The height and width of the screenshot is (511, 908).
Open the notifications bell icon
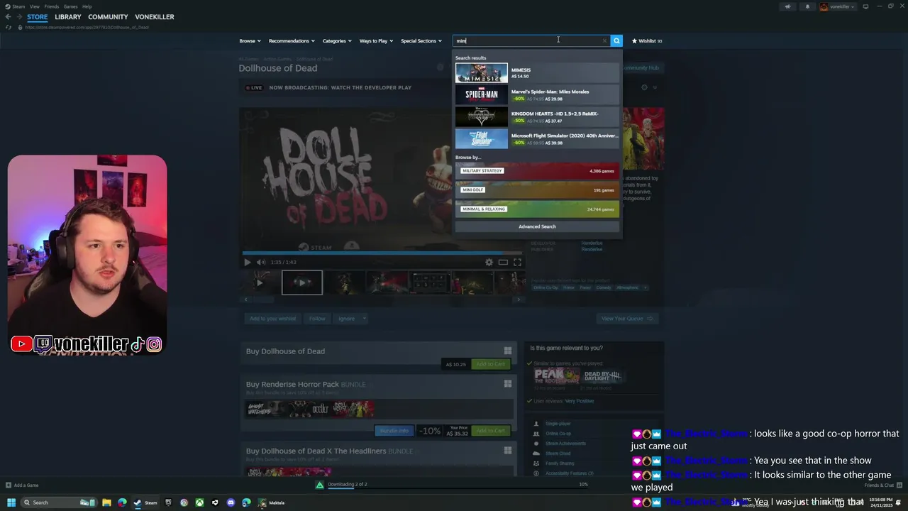807,6
